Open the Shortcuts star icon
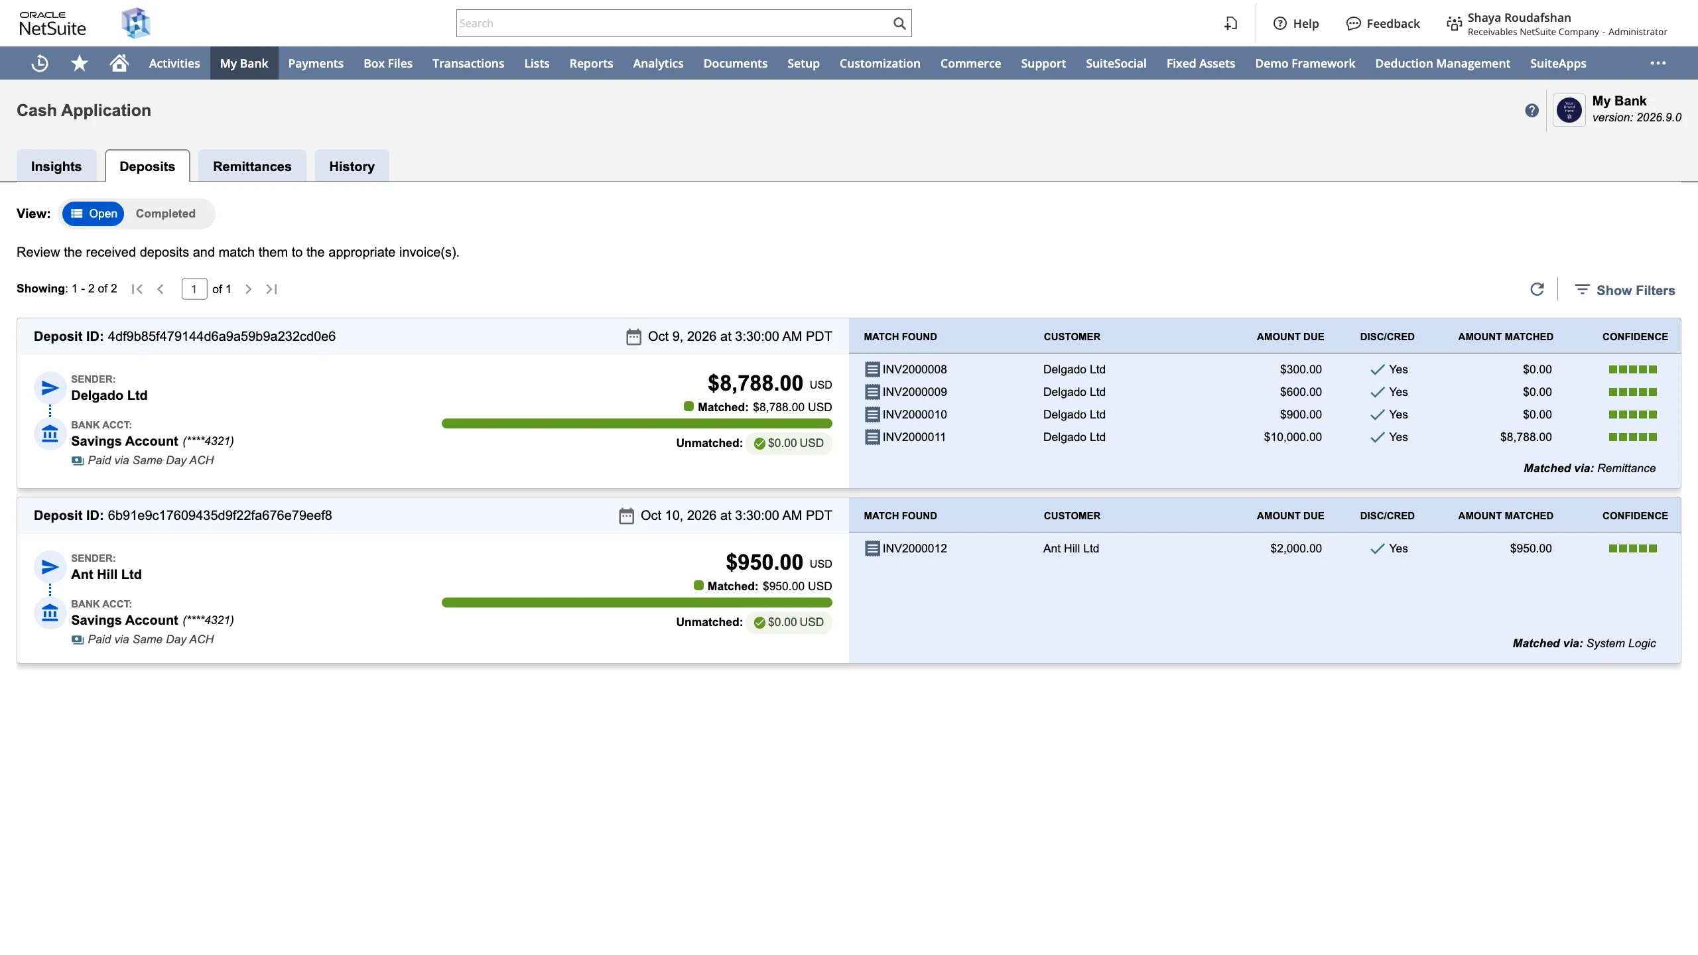The image size is (1698, 955). tap(80, 63)
